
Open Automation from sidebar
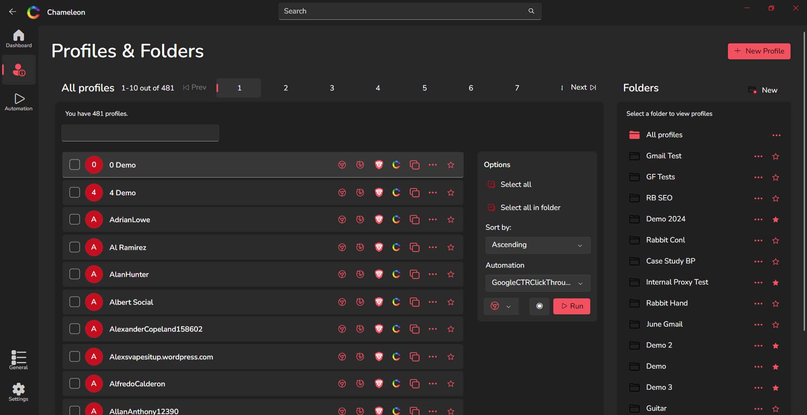pyautogui.click(x=19, y=102)
